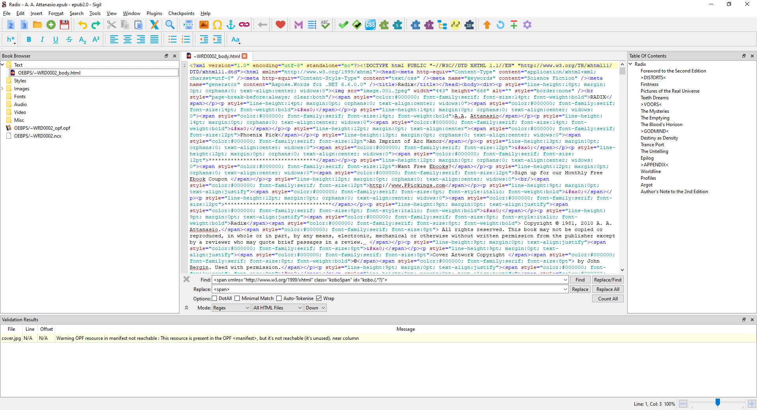Select 'The Mysteries' in Table Of Contents
757x410 pixels.
point(655,111)
